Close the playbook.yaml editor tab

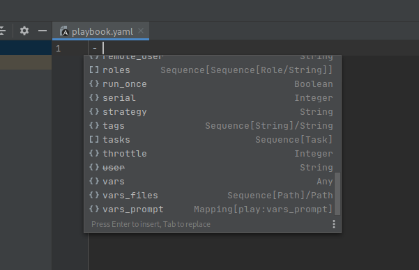[141, 31]
